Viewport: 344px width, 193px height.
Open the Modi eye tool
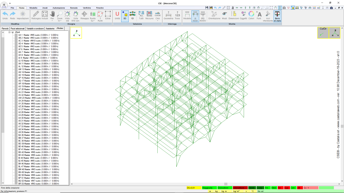pos(224,15)
